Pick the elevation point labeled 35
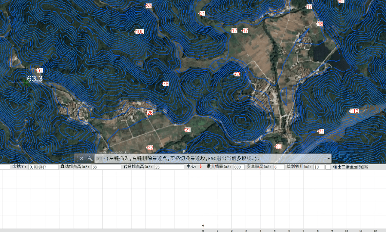The image size is (386, 232). coord(148,6)
